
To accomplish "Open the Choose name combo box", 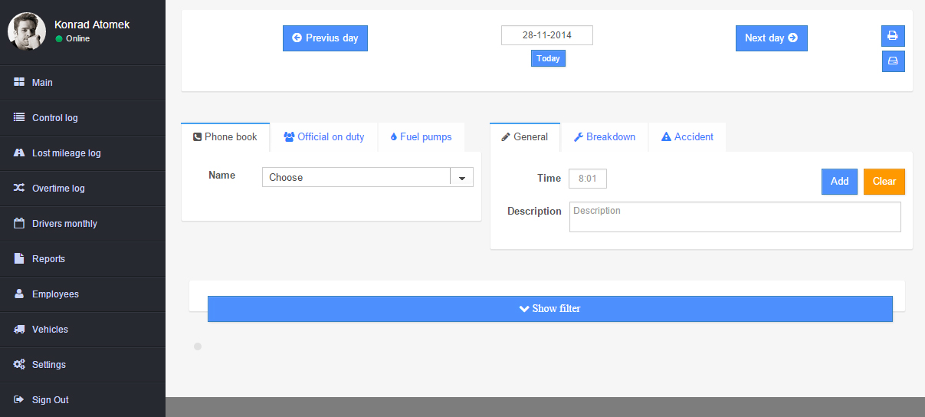I will tap(356, 178).
